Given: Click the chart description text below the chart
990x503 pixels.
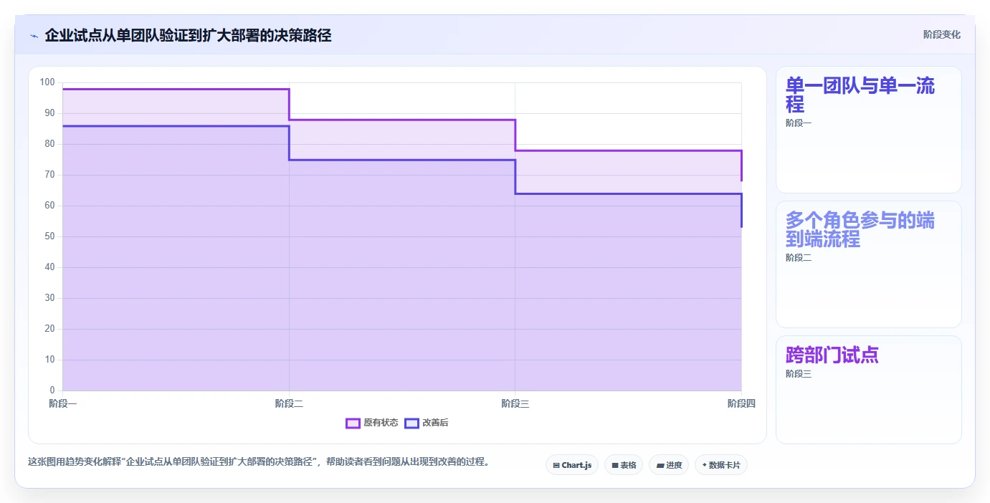Looking at the screenshot, I should click(x=260, y=462).
